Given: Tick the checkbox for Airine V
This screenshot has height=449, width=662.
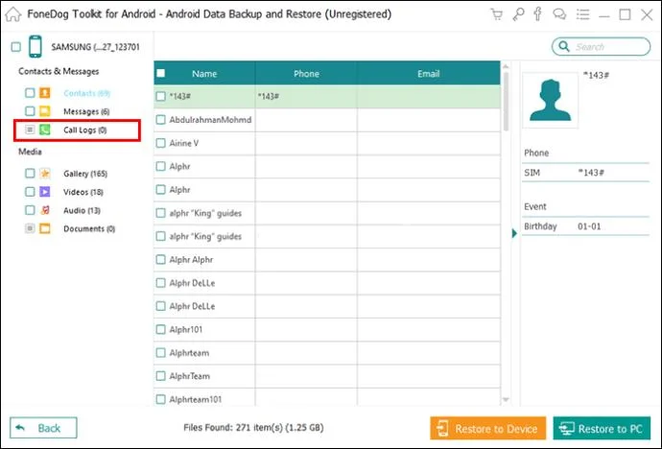Looking at the screenshot, I should [x=161, y=143].
